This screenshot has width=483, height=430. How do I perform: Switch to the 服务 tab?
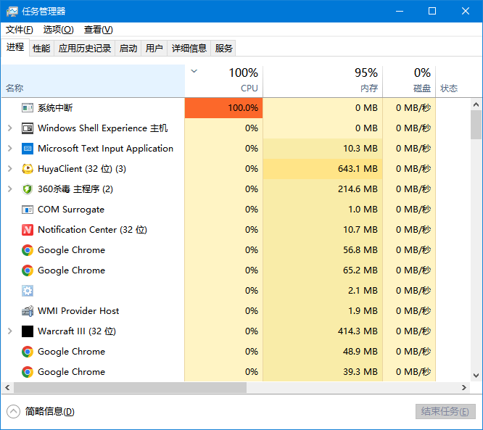coord(223,49)
